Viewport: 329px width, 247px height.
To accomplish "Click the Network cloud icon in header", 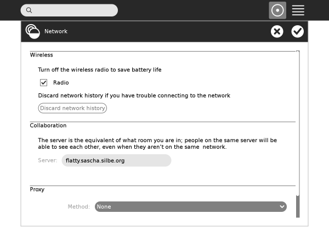I will click(x=33, y=31).
